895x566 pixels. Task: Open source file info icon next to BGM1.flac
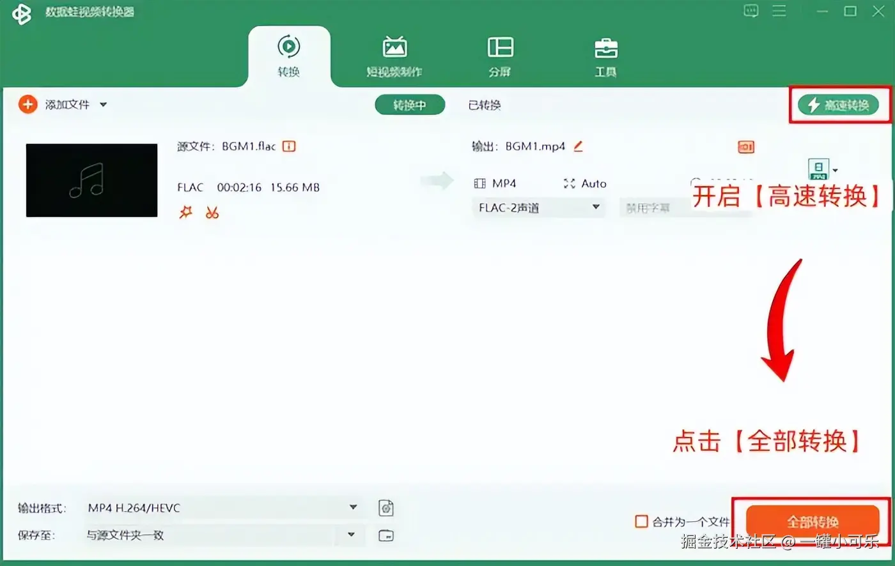pyautogui.click(x=289, y=146)
